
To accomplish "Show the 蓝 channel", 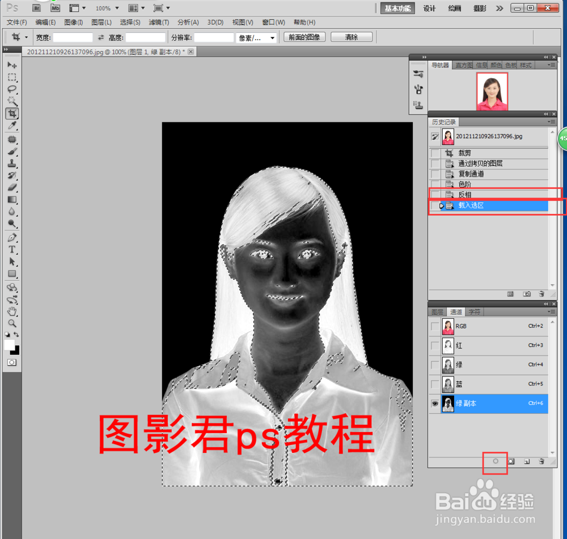I will click(x=434, y=384).
